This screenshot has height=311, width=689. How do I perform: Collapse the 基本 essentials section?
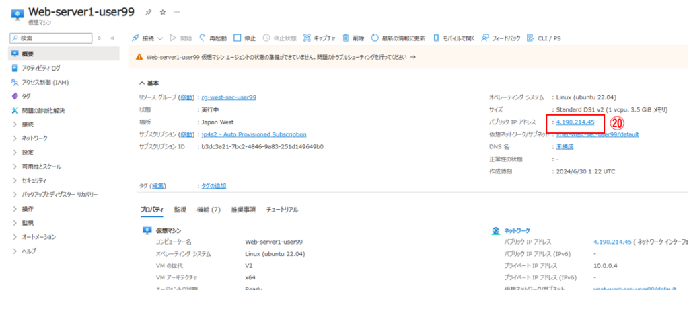[149, 83]
